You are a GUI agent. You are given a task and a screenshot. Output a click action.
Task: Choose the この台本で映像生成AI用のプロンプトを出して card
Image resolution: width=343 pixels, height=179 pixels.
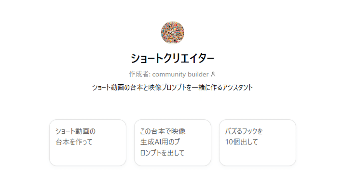click(x=173, y=143)
